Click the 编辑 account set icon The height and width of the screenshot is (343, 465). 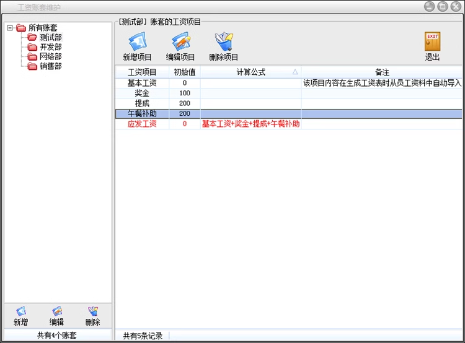click(x=56, y=311)
